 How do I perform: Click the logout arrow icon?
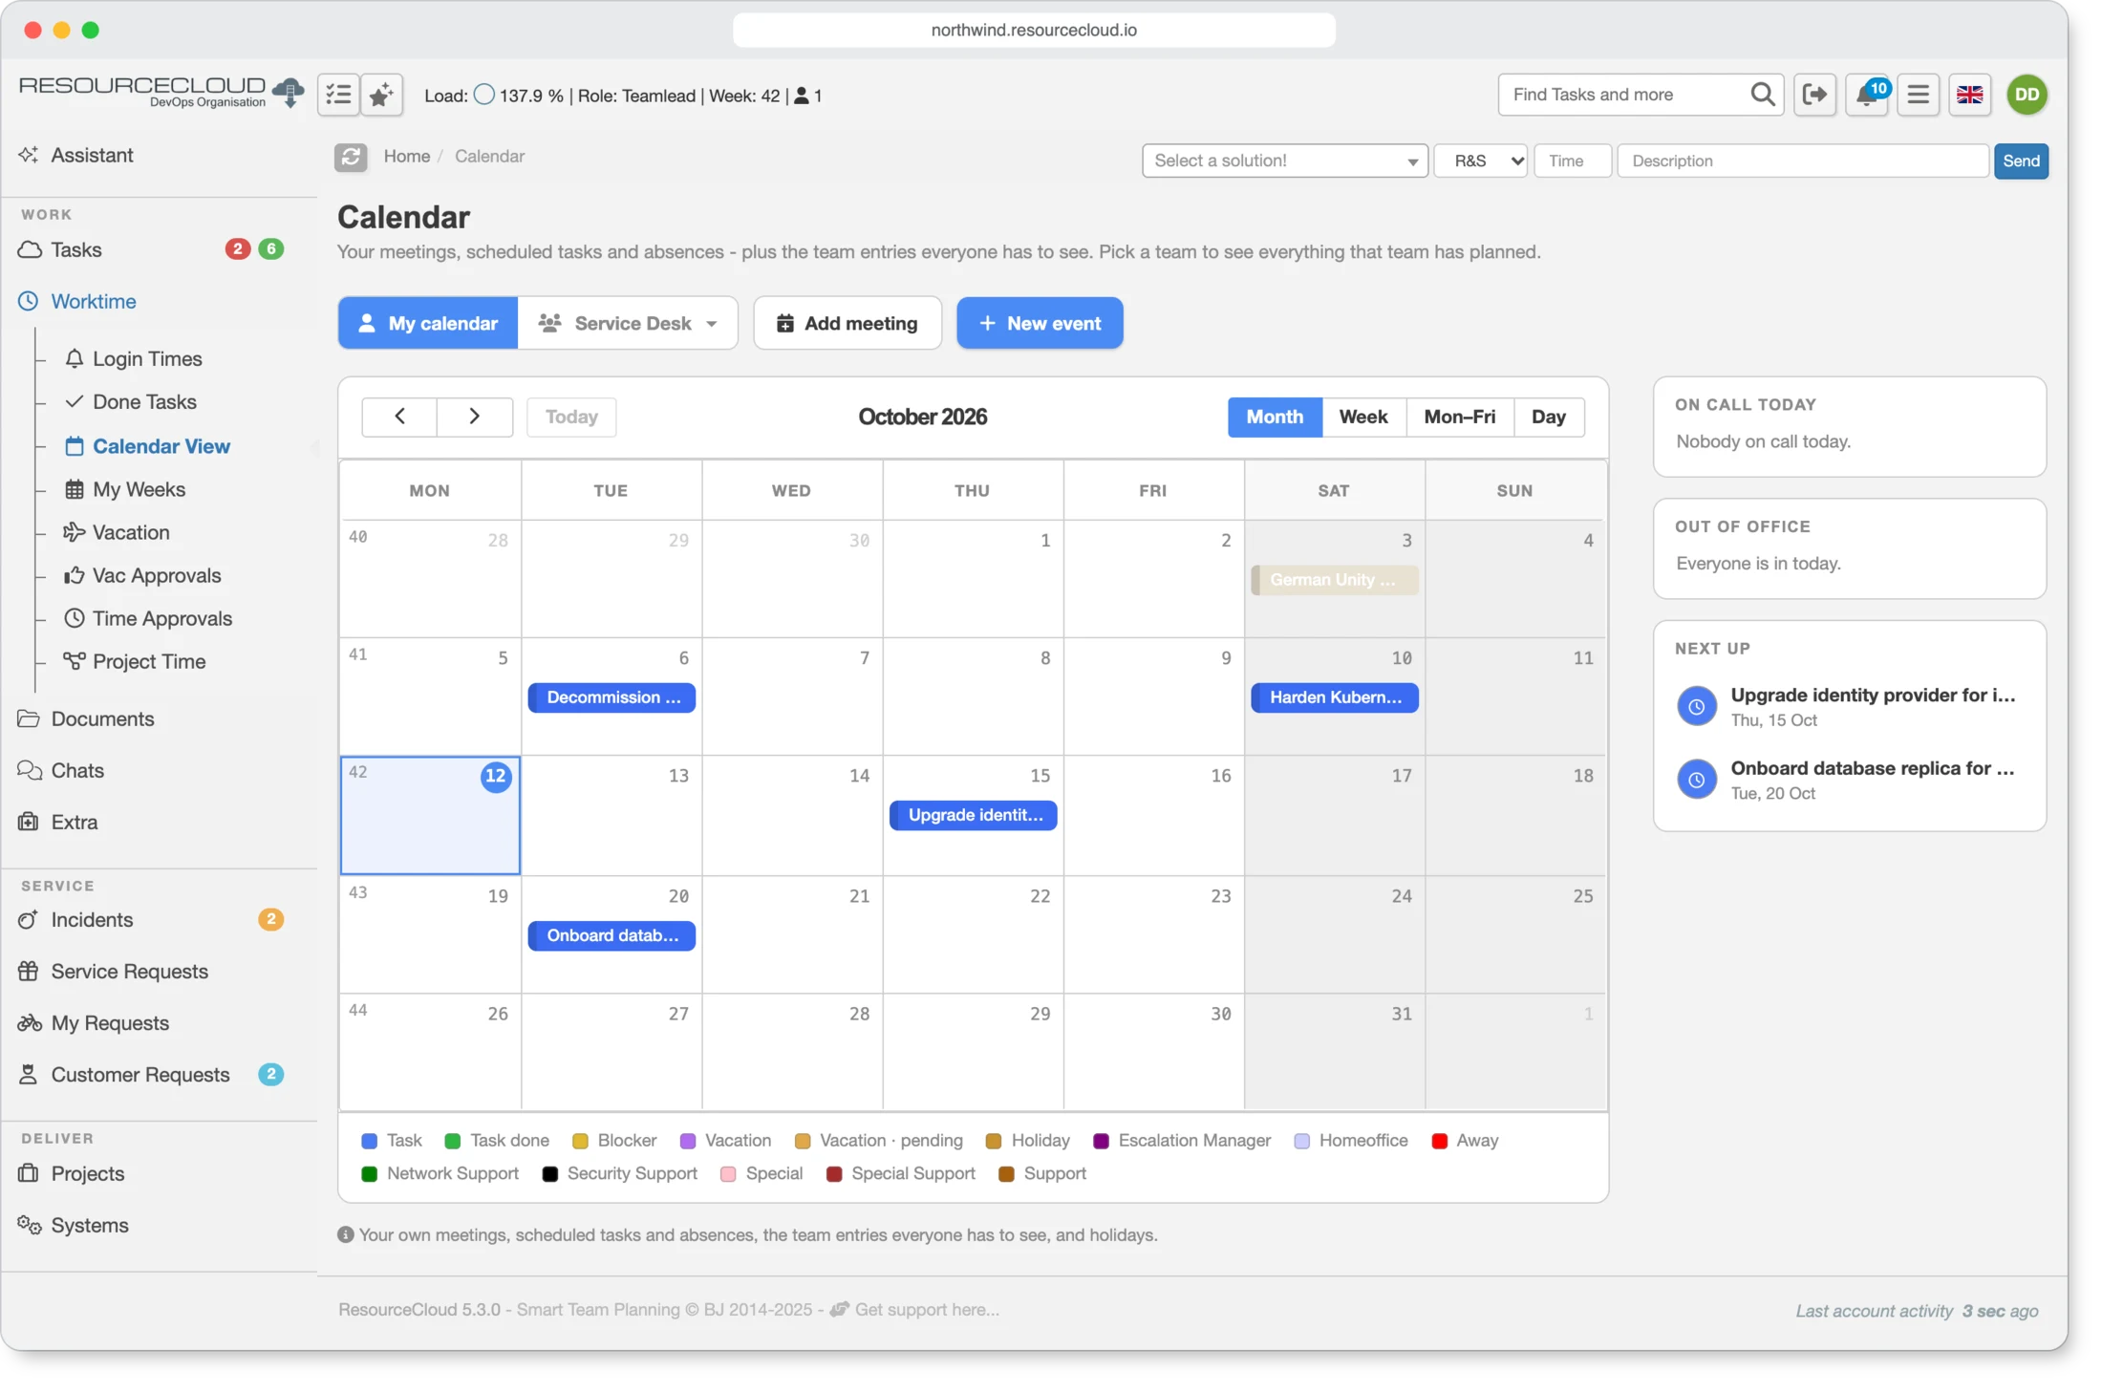(1814, 95)
